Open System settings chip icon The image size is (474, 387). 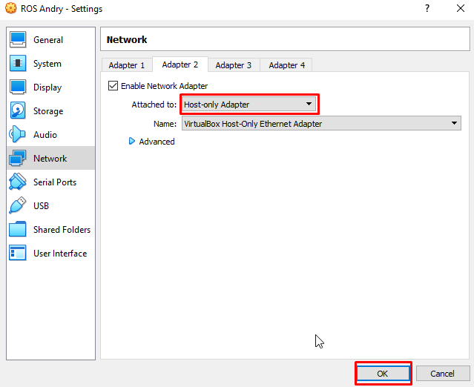point(18,64)
